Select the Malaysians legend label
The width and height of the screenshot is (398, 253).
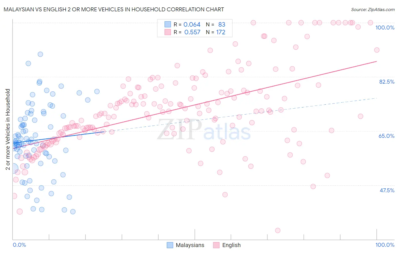tap(190, 245)
